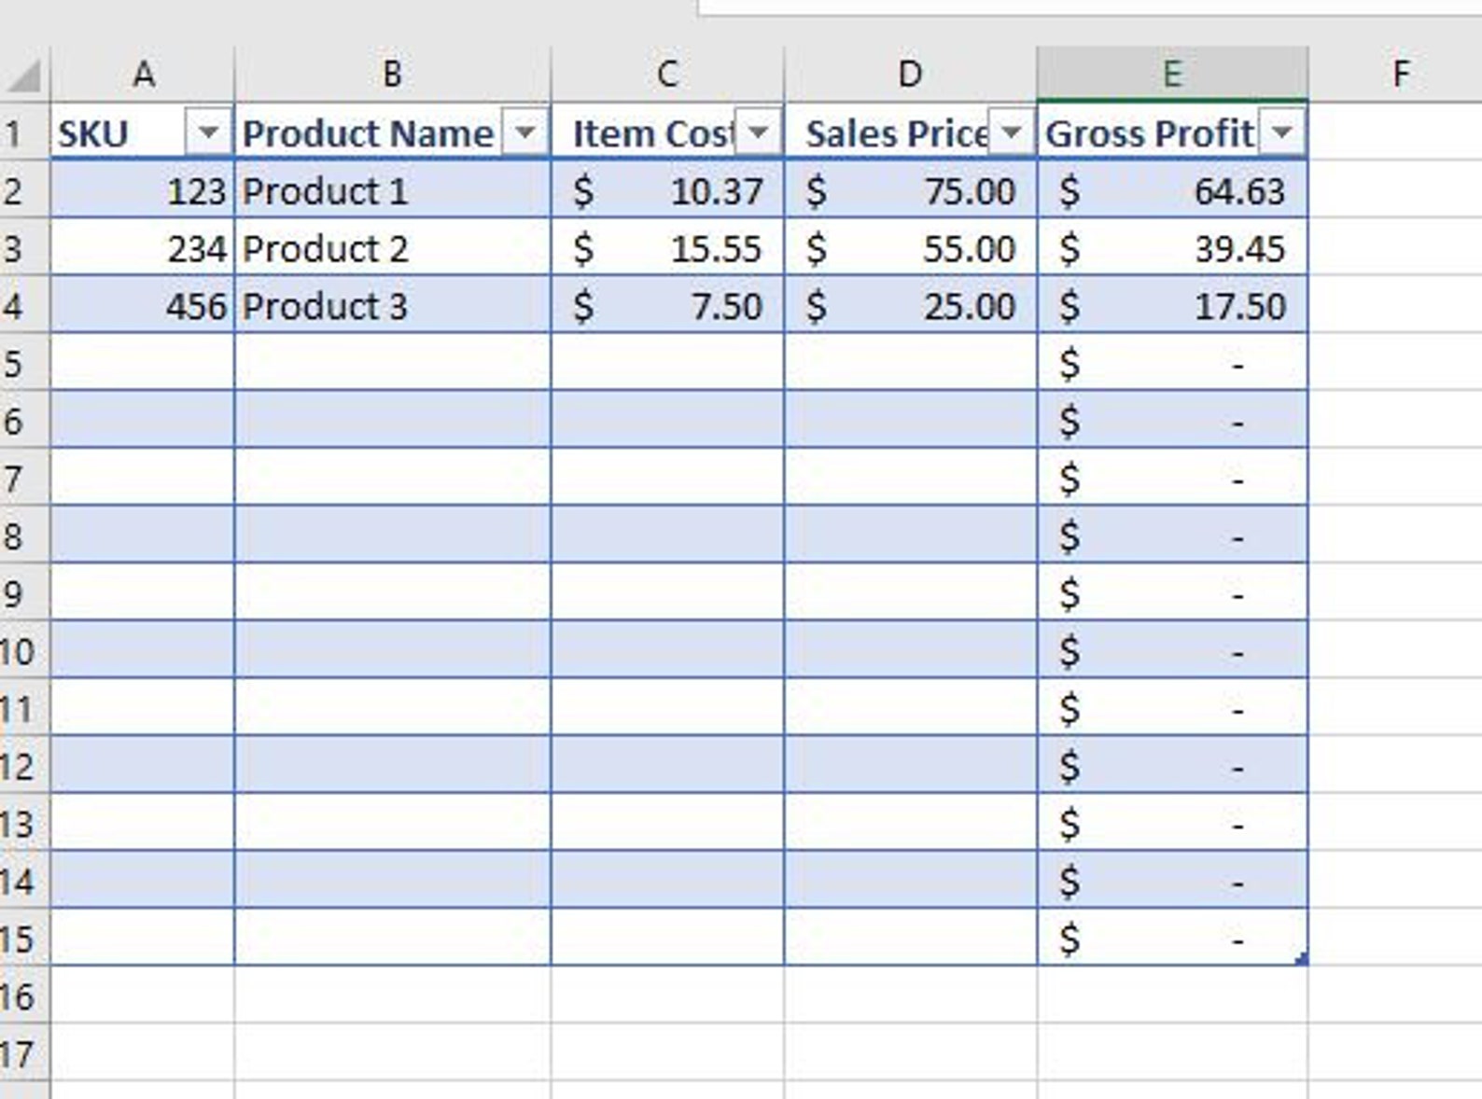Select column B header
This screenshot has width=1482, height=1099.
[393, 75]
